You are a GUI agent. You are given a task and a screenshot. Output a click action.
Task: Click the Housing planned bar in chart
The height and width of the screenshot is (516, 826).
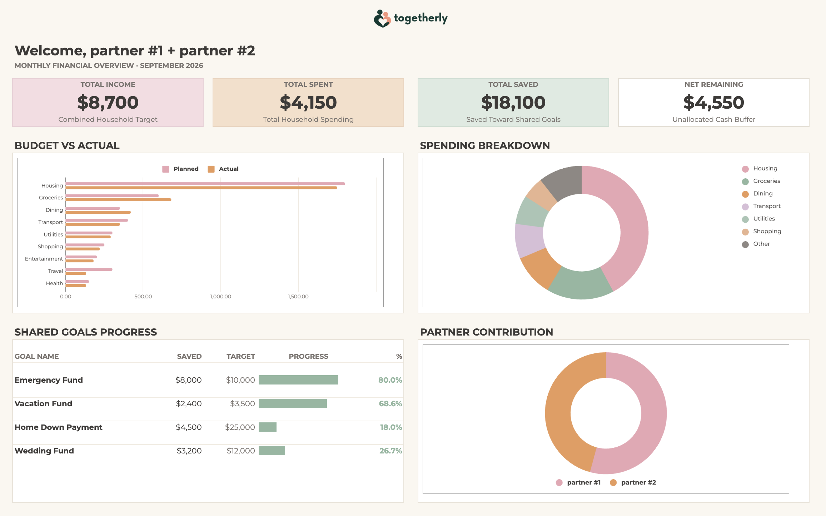[205, 184]
